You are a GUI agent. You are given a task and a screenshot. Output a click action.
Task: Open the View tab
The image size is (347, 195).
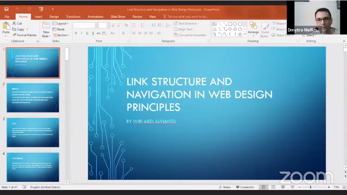click(x=152, y=17)
